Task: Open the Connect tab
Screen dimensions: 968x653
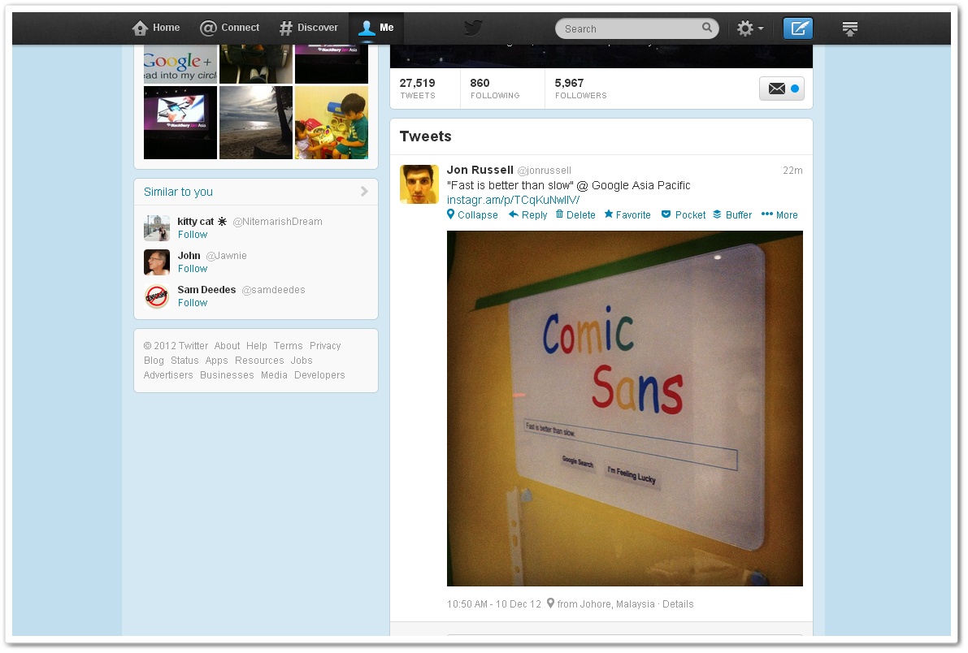Action: (230, 28)
